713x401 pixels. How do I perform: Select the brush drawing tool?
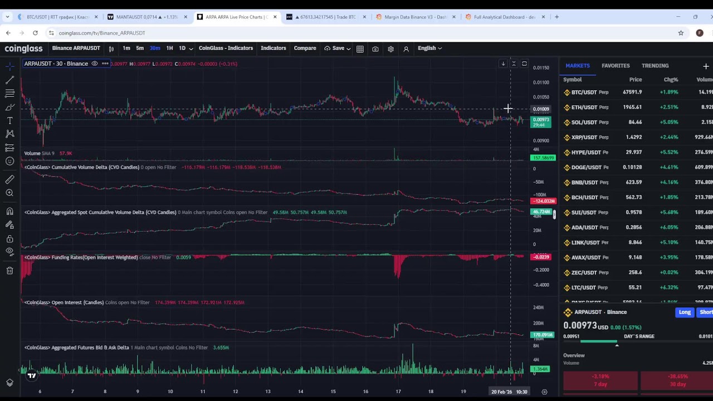pyautogui.click(x=9, y=107)
